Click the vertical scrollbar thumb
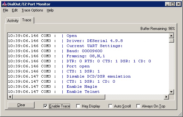Screen dimensions: 183x117 (171, 40)
